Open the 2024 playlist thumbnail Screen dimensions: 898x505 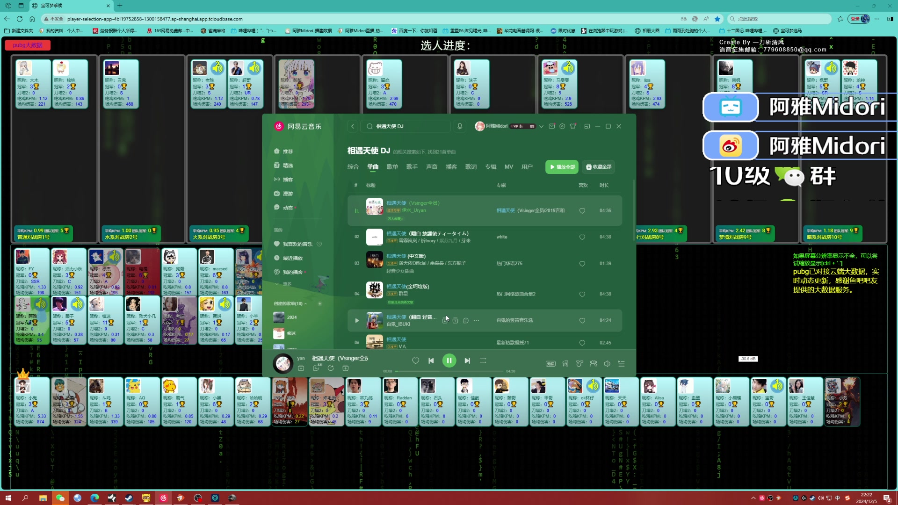pyautogui.click(x=279, y=317)
